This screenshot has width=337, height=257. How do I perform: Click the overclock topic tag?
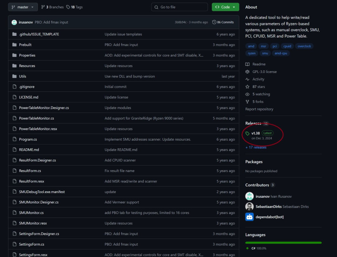304,46
